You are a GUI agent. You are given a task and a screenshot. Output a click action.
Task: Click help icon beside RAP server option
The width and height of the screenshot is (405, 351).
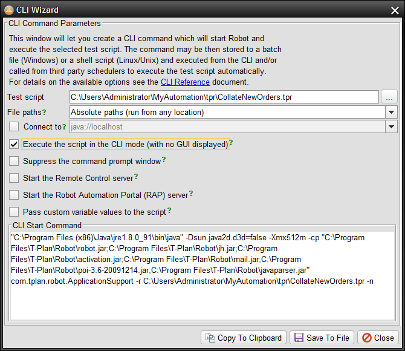191,194
